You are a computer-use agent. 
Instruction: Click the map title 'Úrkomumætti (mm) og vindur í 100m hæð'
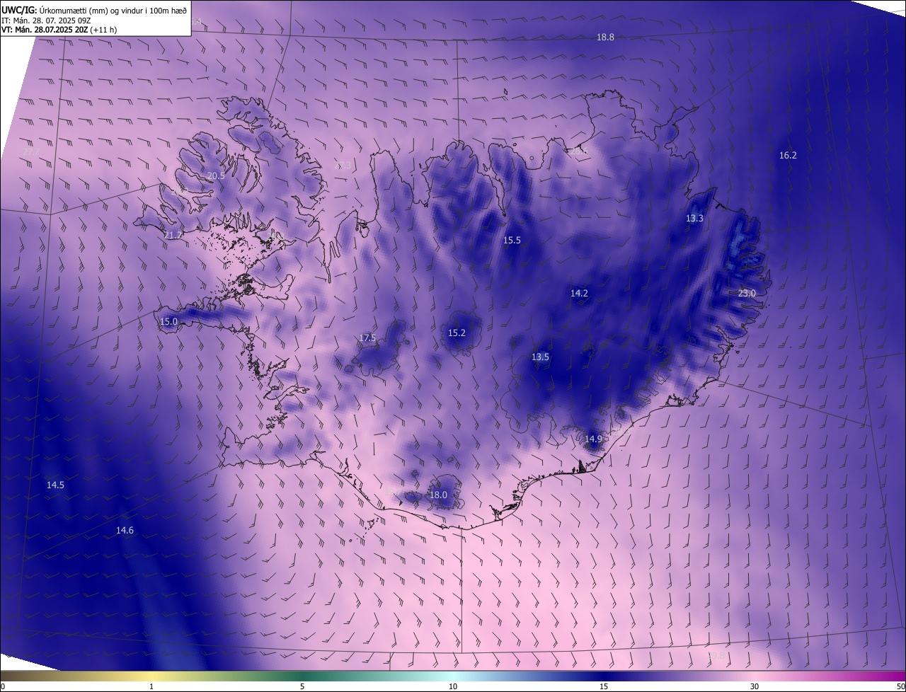tap(113, 10)
